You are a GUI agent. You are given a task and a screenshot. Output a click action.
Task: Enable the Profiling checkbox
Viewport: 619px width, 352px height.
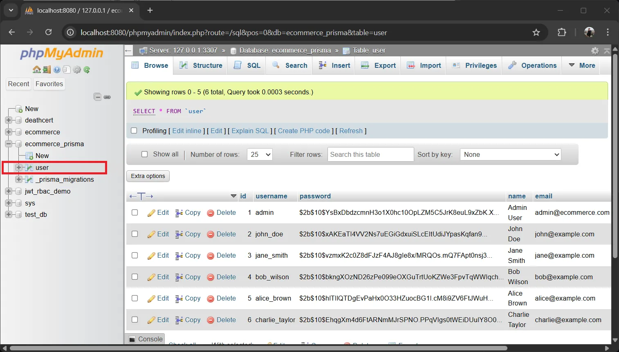click(x=134, y=131)
